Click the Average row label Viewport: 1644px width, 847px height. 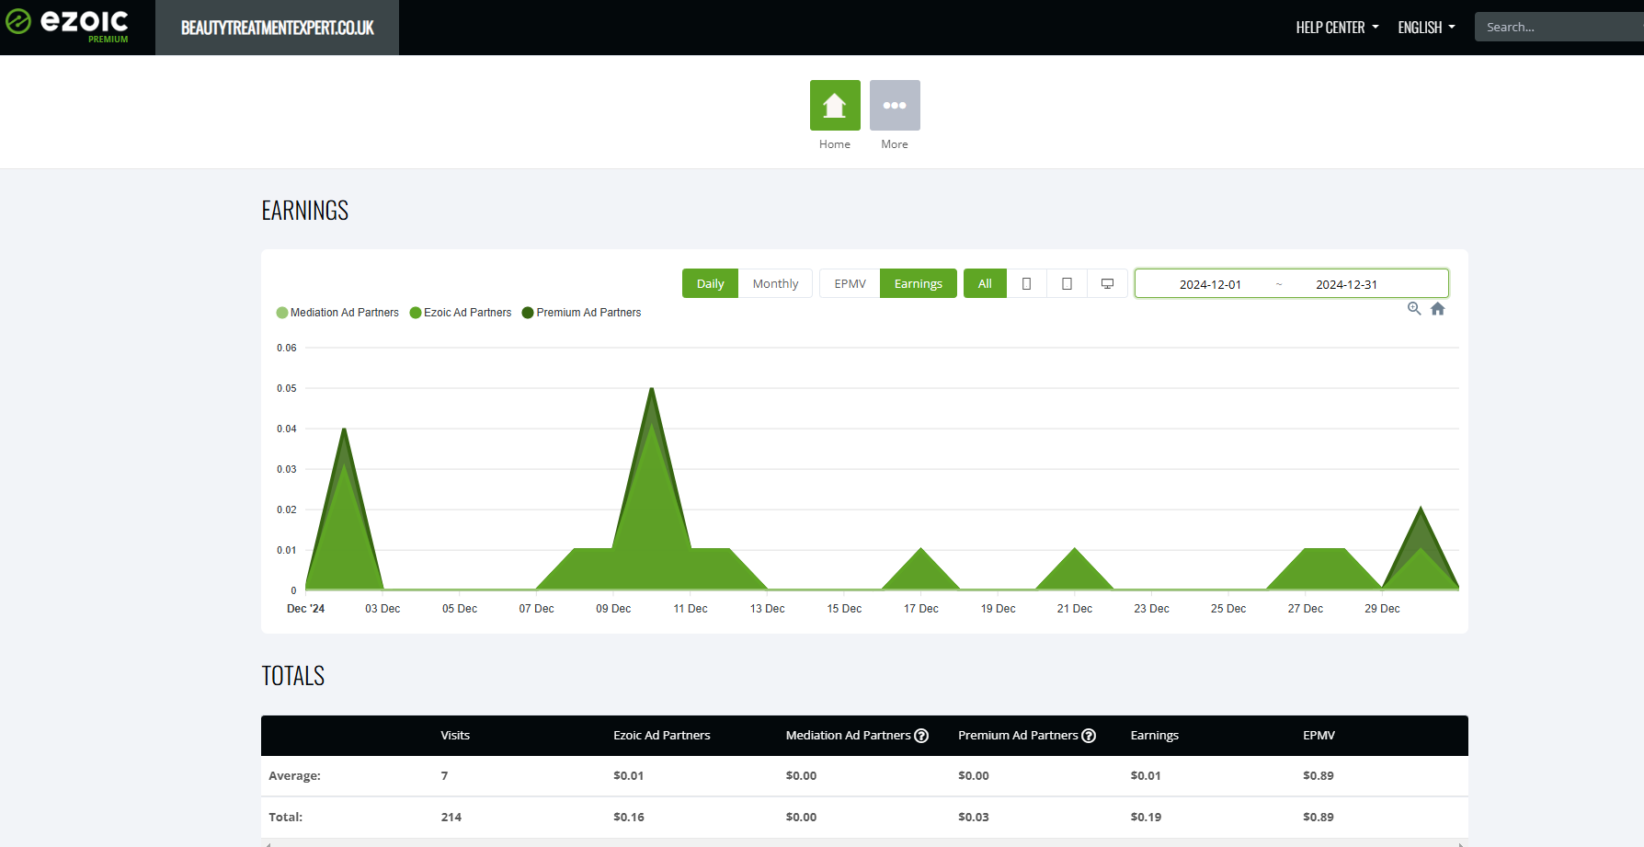294,776
